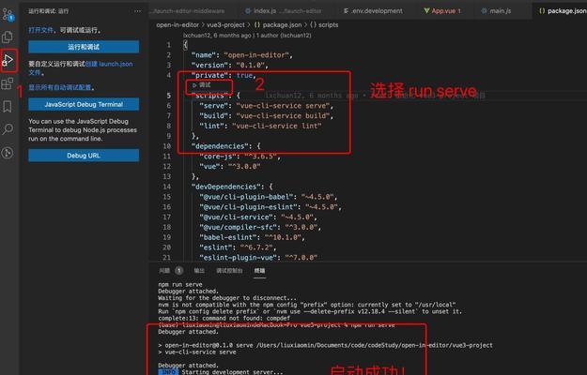Switch to the launch-editor-middleware tab
This screenshot has width=587, height=375.
pos(188,11)
